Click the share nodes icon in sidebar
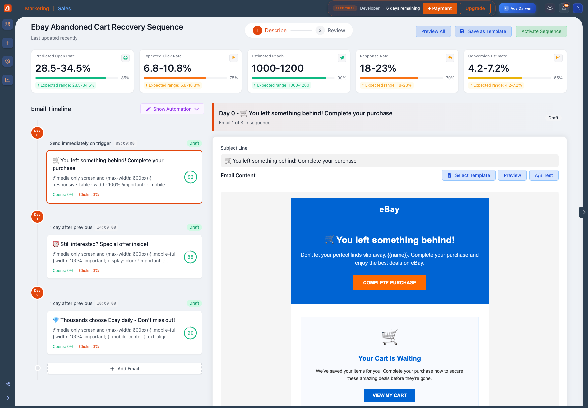The height and width of the screenshot is (408, 588). click(8, 384)
